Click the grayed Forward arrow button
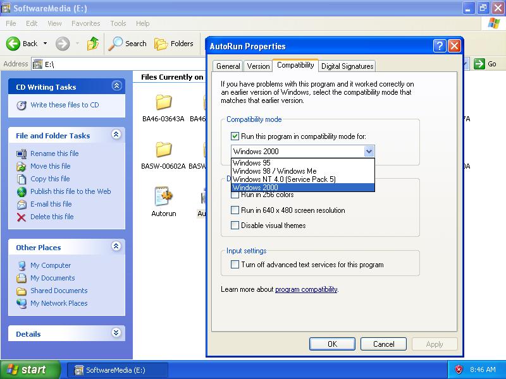 pos(63,44)
